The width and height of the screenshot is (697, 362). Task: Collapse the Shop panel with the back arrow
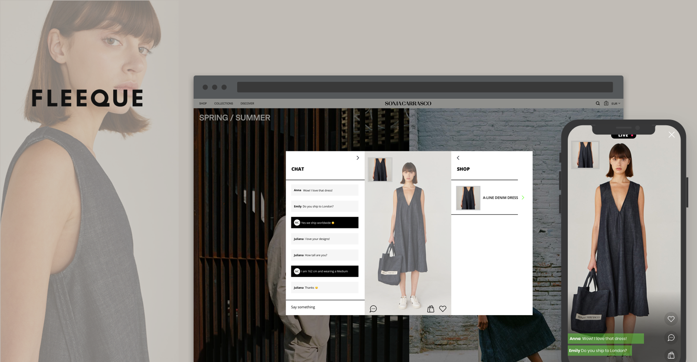tap(458, 158)
